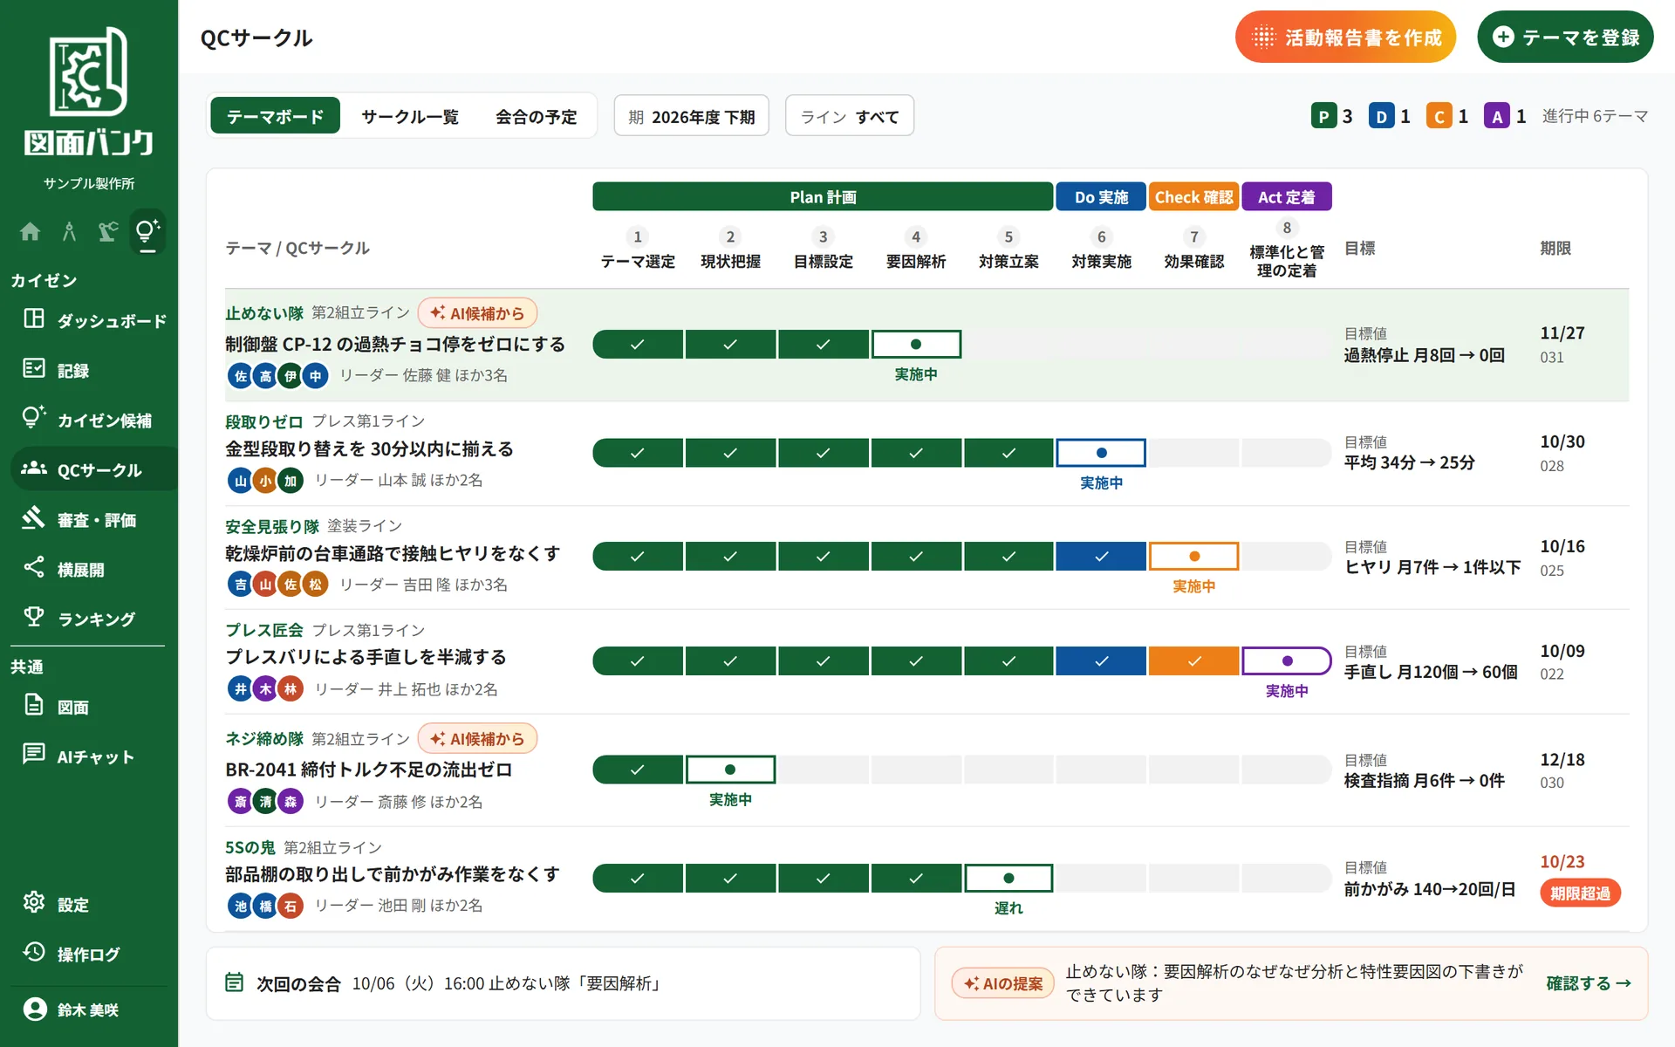
Task: Click 確認する link in AI proposal
Action: coord(1589,983)
